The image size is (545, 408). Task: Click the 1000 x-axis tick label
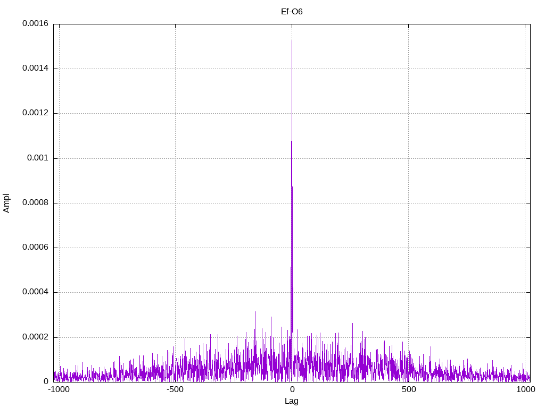(x=525, y=390)
